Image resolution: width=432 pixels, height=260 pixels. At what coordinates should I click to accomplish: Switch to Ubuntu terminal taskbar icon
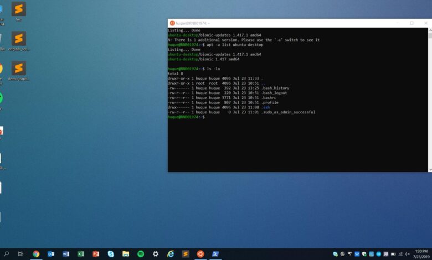[200, 254]
